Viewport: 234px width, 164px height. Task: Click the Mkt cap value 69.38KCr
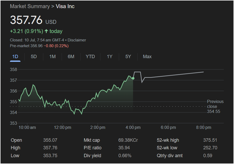(128, 140)
